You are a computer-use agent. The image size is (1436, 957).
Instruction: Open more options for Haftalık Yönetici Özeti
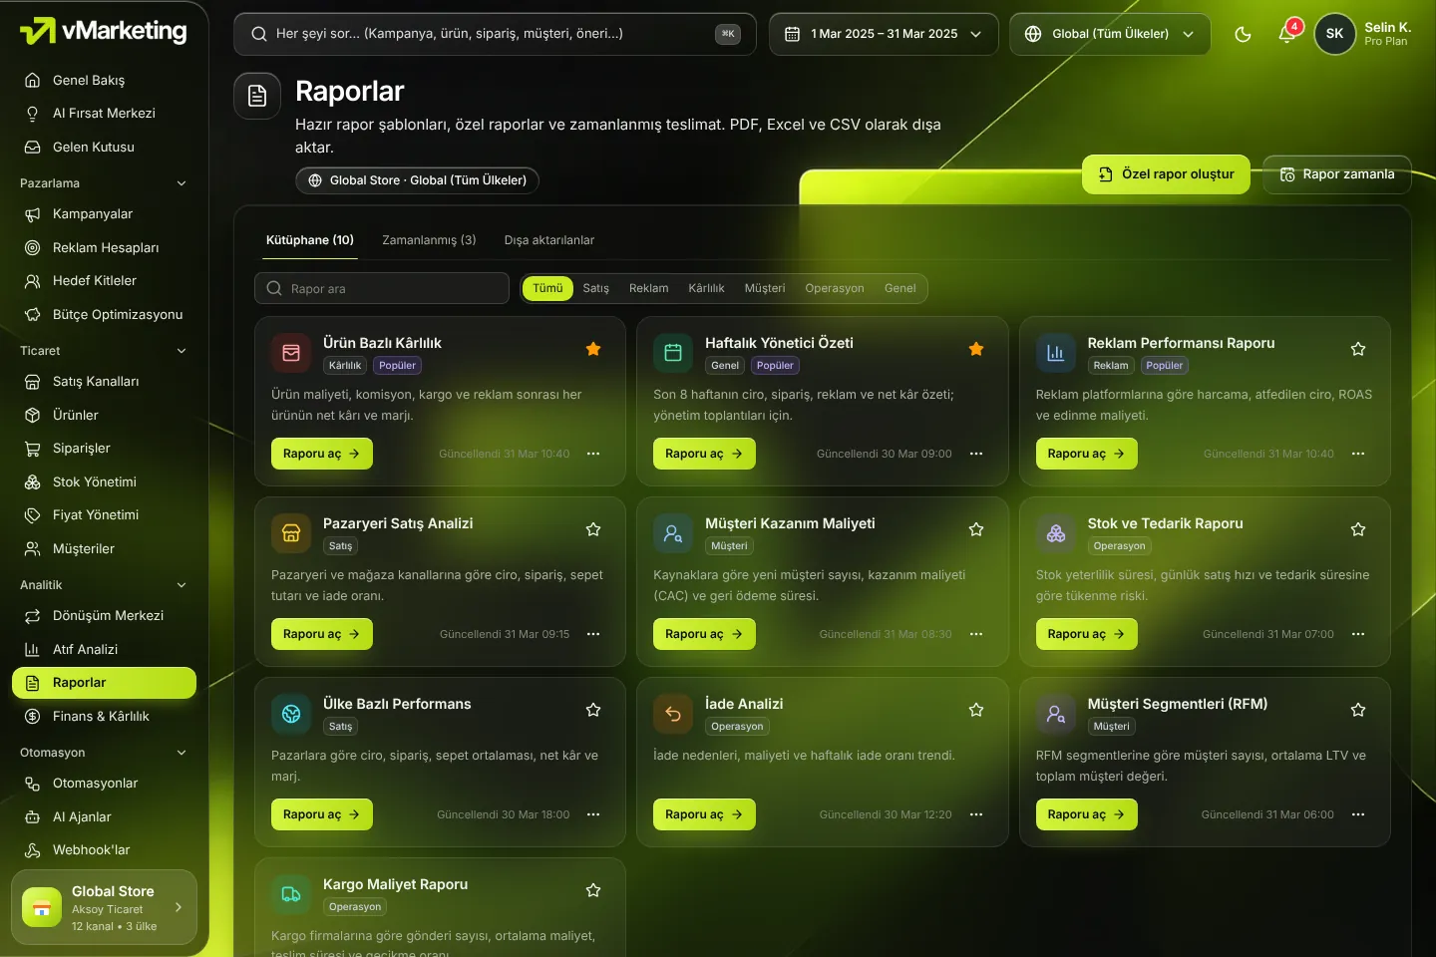click(x=976, y=454)
